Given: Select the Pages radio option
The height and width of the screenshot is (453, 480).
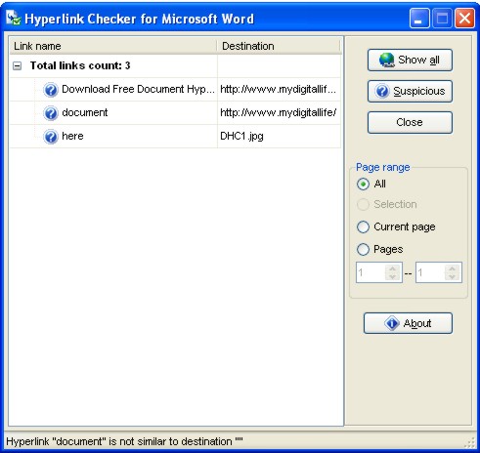Looking at the screenshot, I should tap(363, 250).
